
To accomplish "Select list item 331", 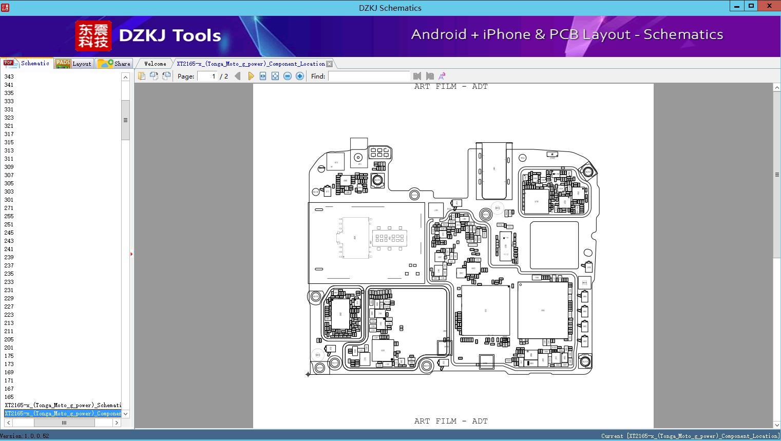I will coord(9,109).
